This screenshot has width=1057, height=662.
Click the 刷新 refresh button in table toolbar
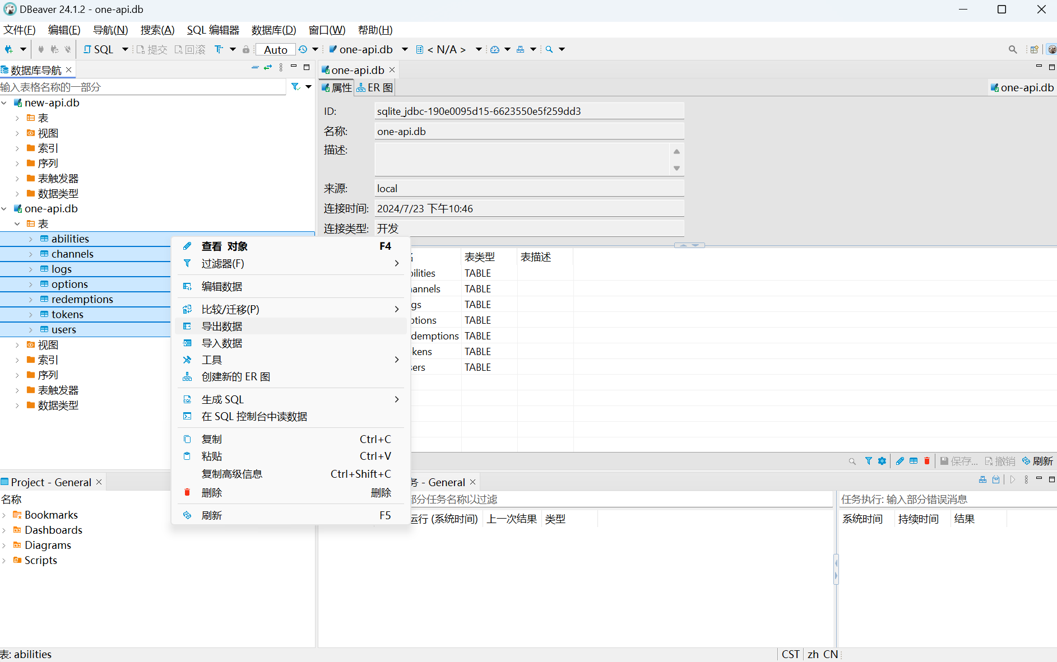(1037, 461)
